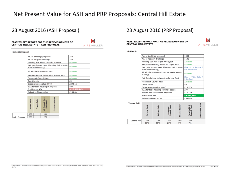This screenshot has width=234, height=175.
Task: Open the underlined 'Complete Proposal' label
Action: coord(21,52)
